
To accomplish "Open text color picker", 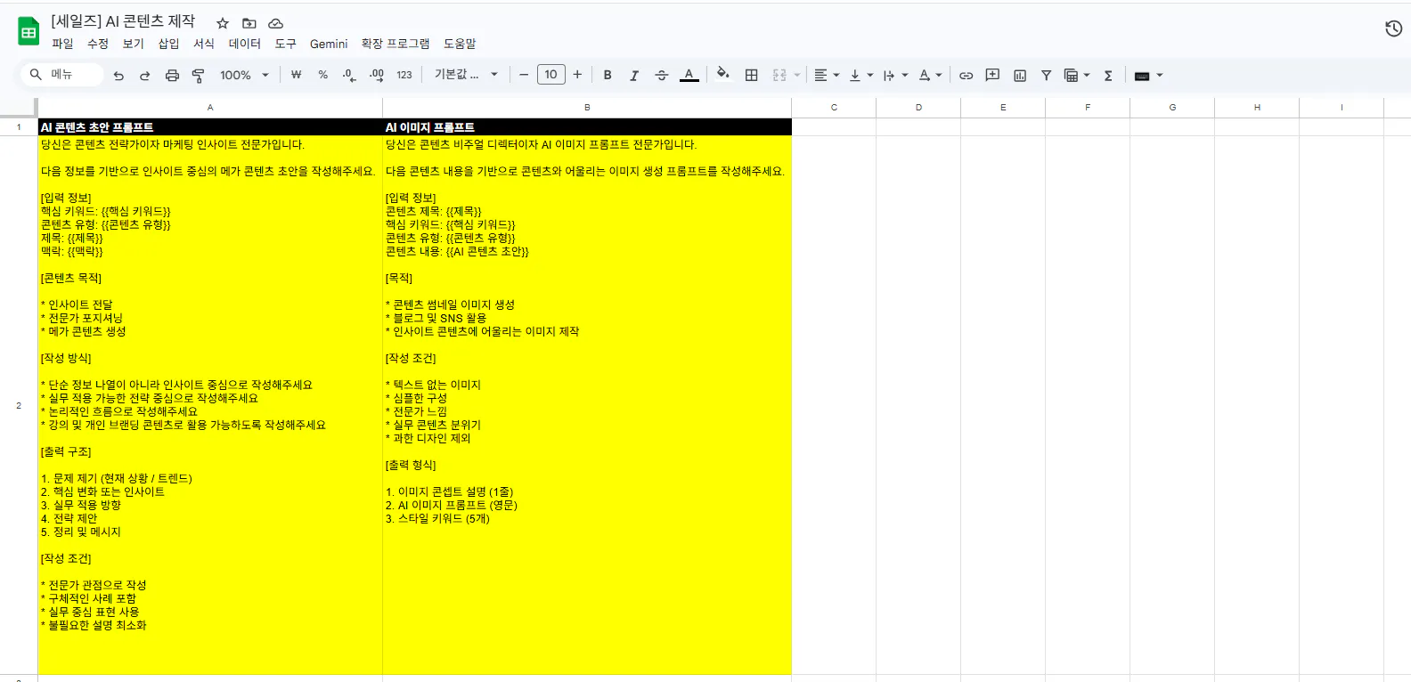I will coord(689,75).
